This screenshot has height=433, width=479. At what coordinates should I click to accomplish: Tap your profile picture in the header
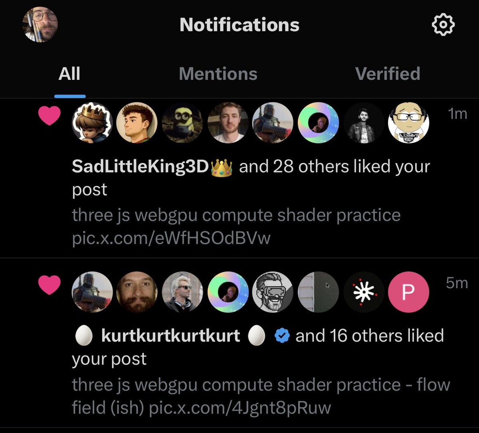point(40,24)
